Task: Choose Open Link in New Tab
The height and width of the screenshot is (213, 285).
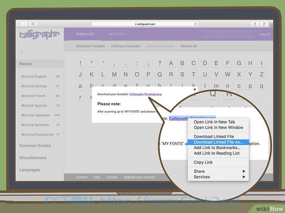Action: 218,122
